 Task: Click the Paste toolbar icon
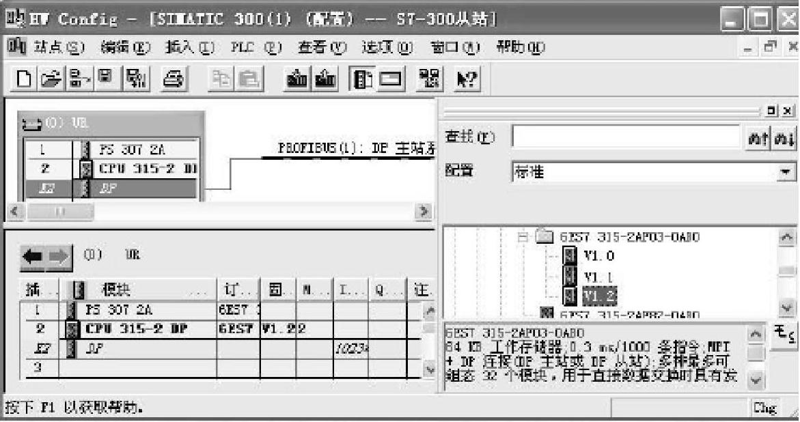(249, 79)
